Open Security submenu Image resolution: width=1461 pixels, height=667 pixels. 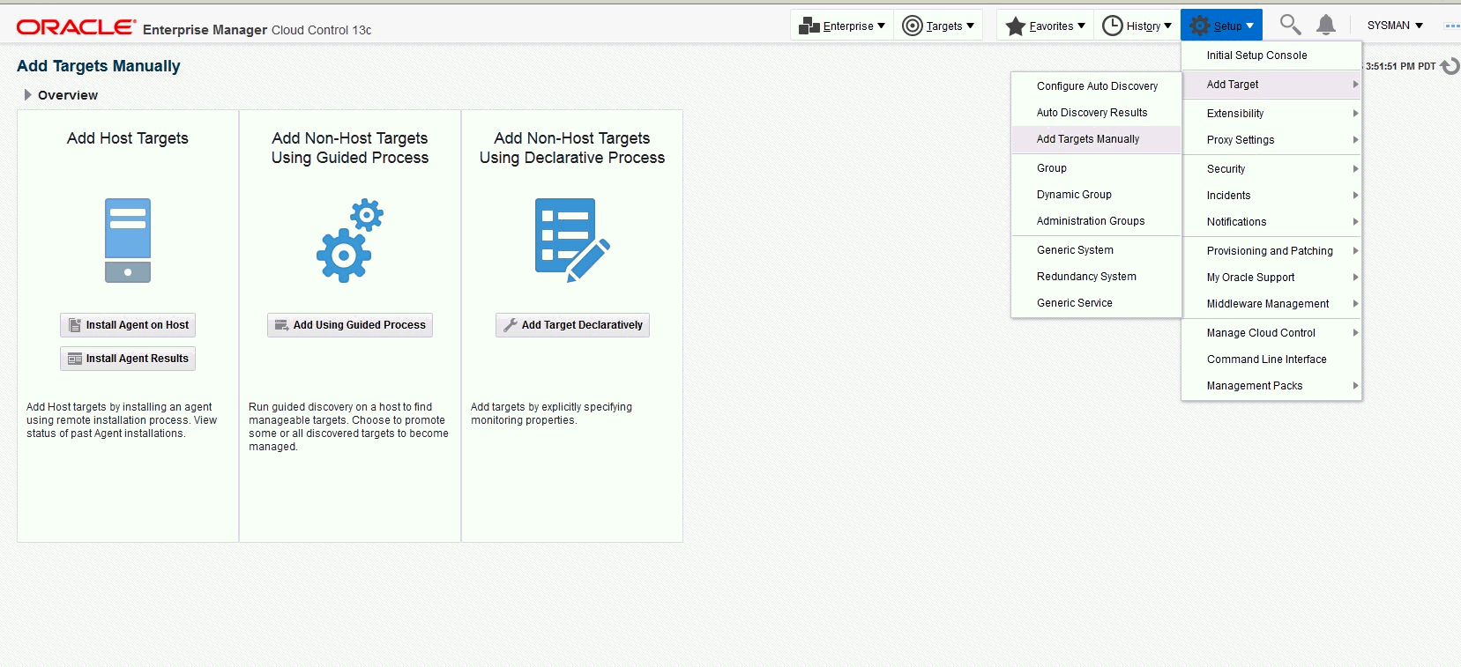pyautogui.click(x=1271, y=169)
